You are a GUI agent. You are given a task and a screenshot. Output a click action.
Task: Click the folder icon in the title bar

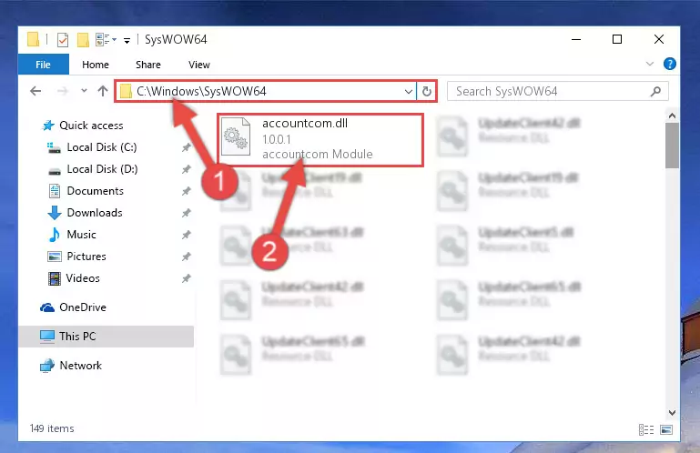pyautogui.click(x=33, y=39)
